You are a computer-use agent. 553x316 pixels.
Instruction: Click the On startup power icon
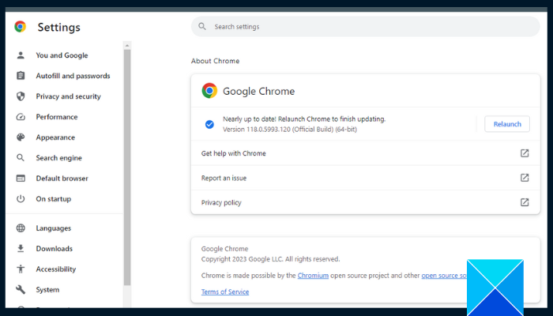[x=21, y=199]
